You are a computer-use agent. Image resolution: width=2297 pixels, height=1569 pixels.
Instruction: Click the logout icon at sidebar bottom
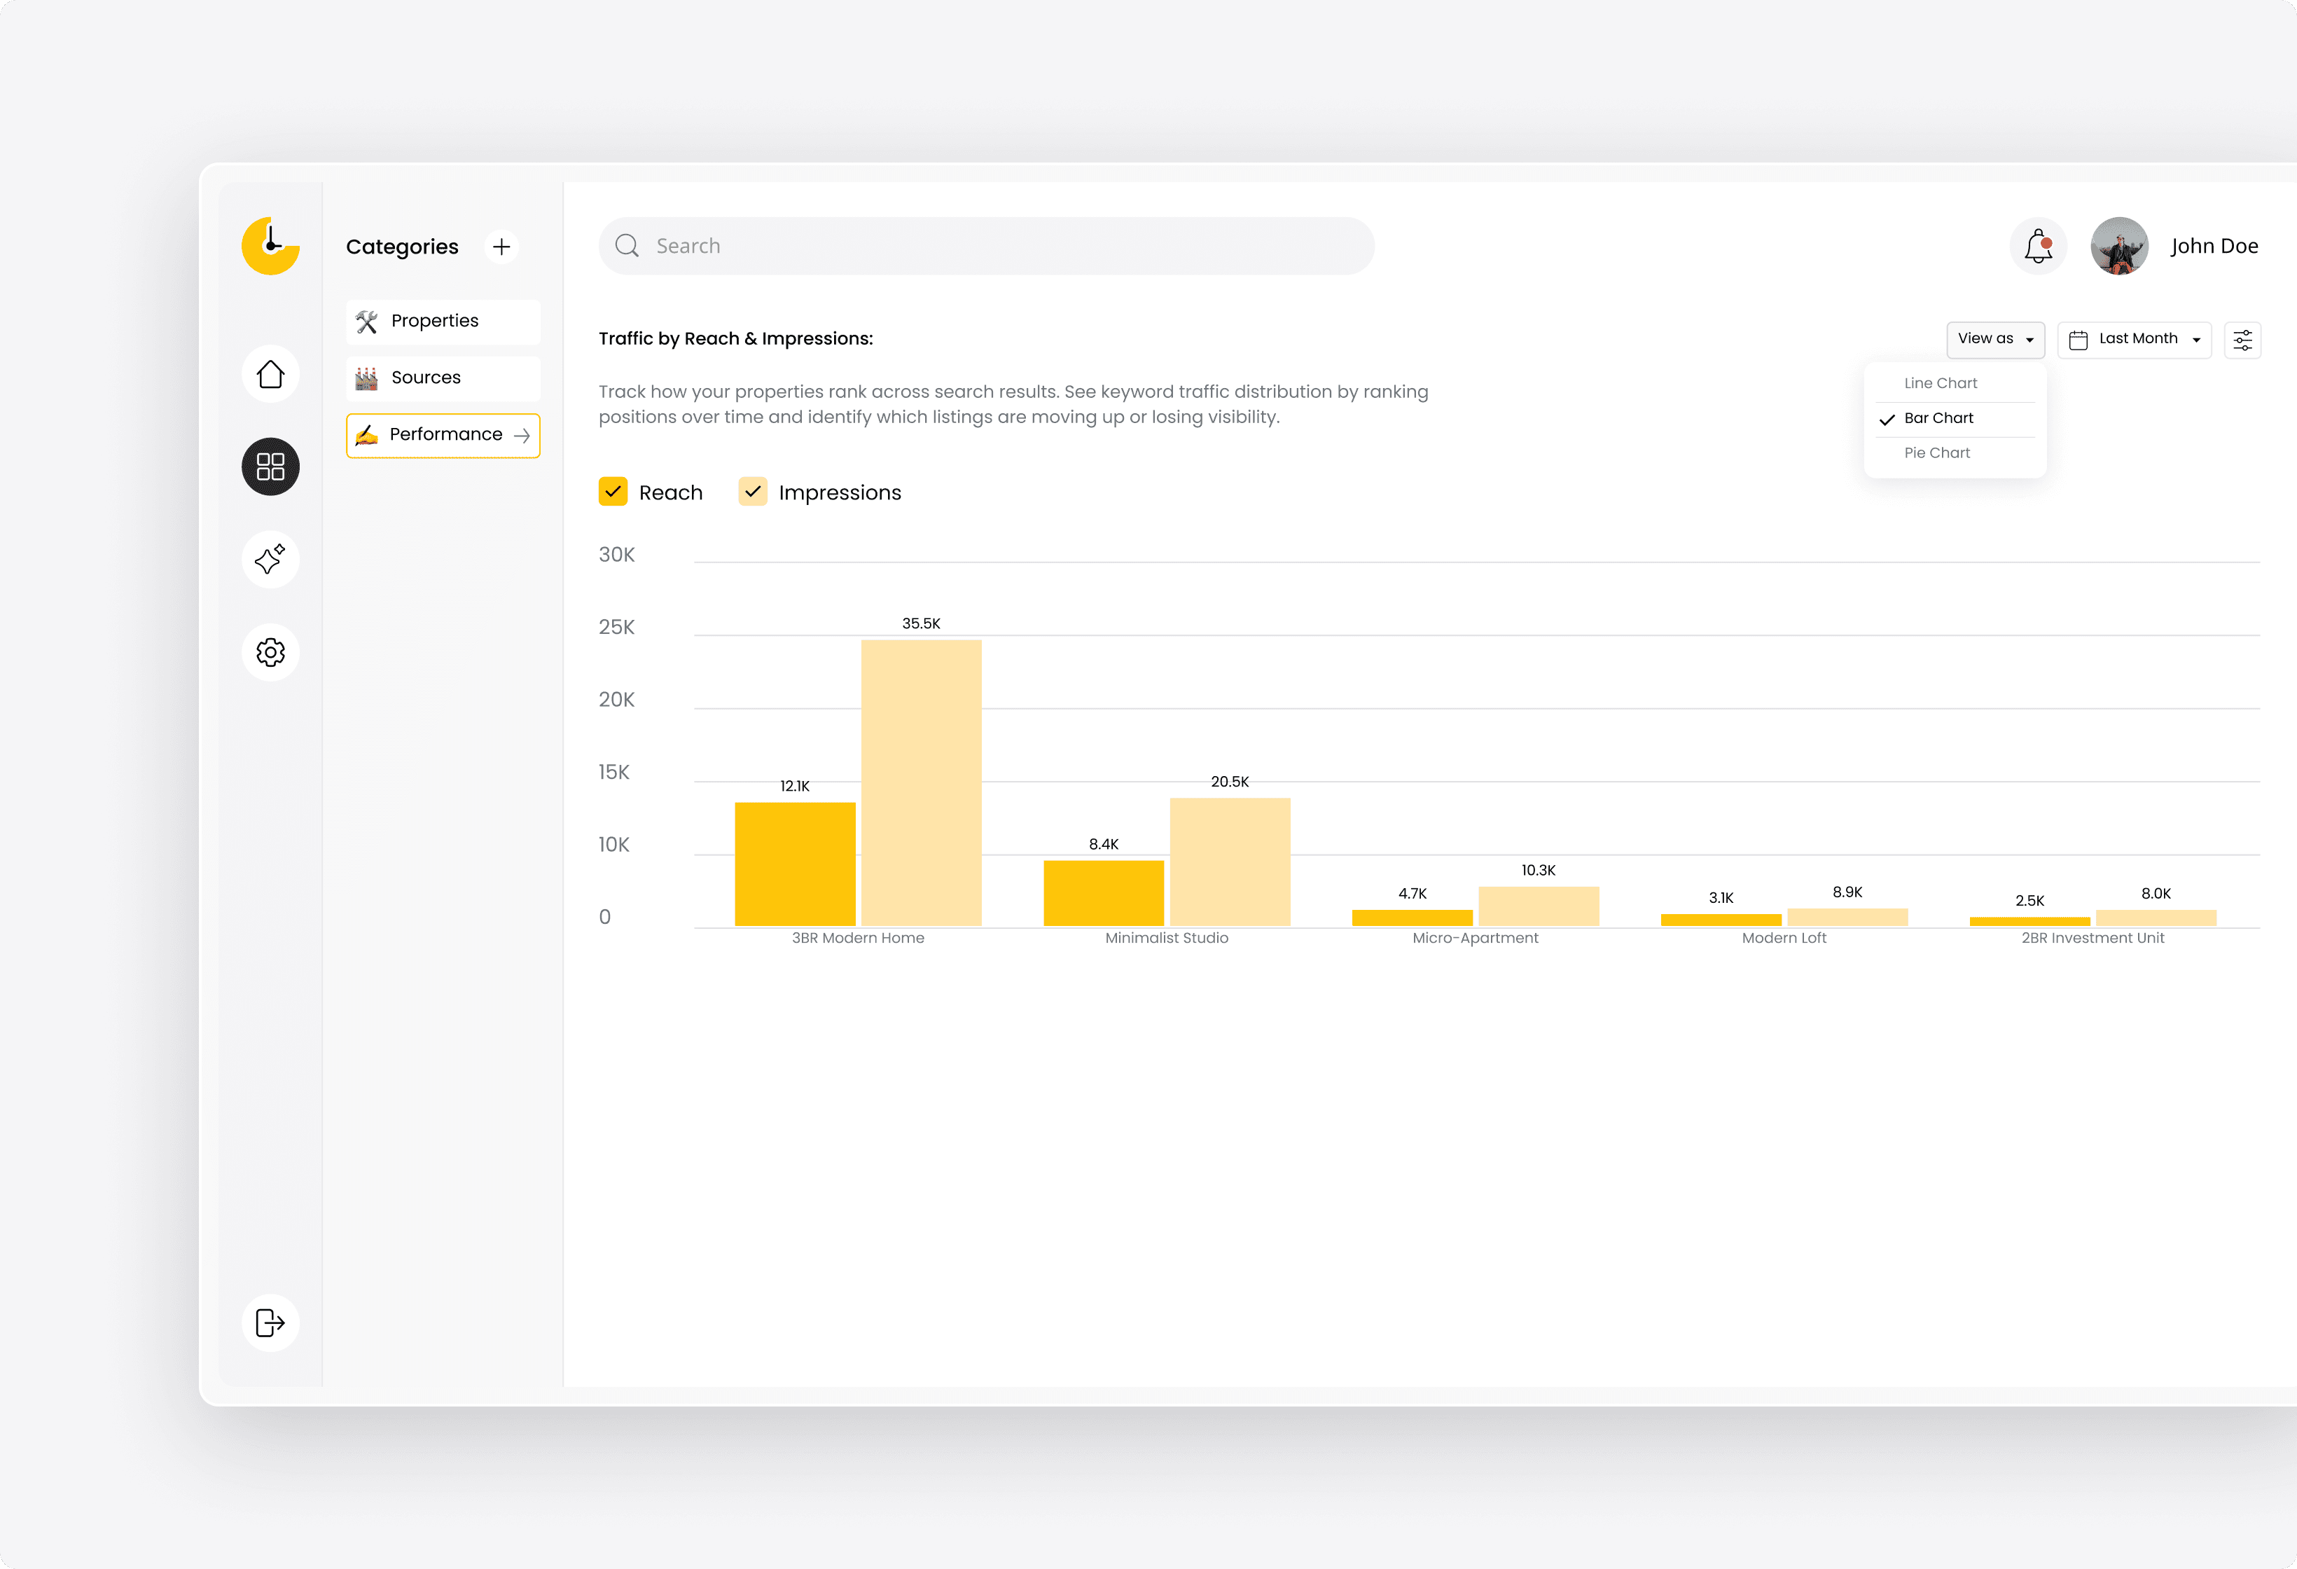click(x=270, y=1323)
